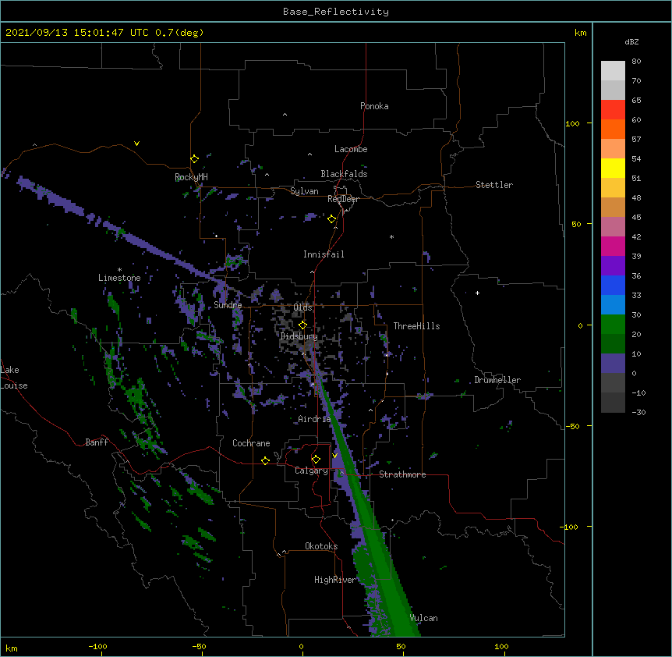Click the Okotoks label
672x657 pixels.
(321, 546)
